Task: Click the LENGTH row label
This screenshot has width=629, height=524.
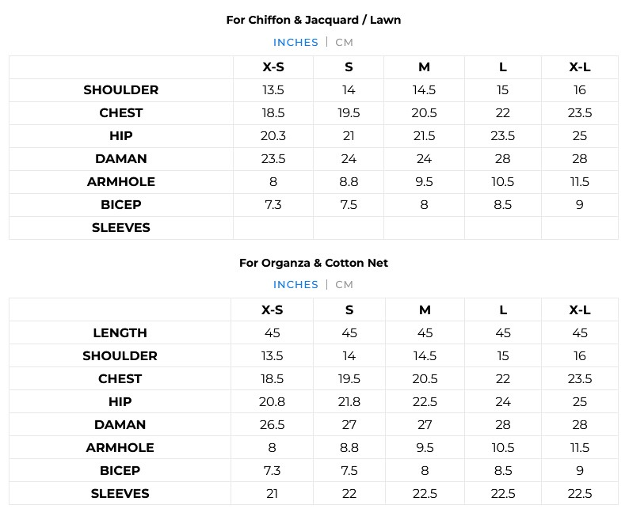Action: 120,333
